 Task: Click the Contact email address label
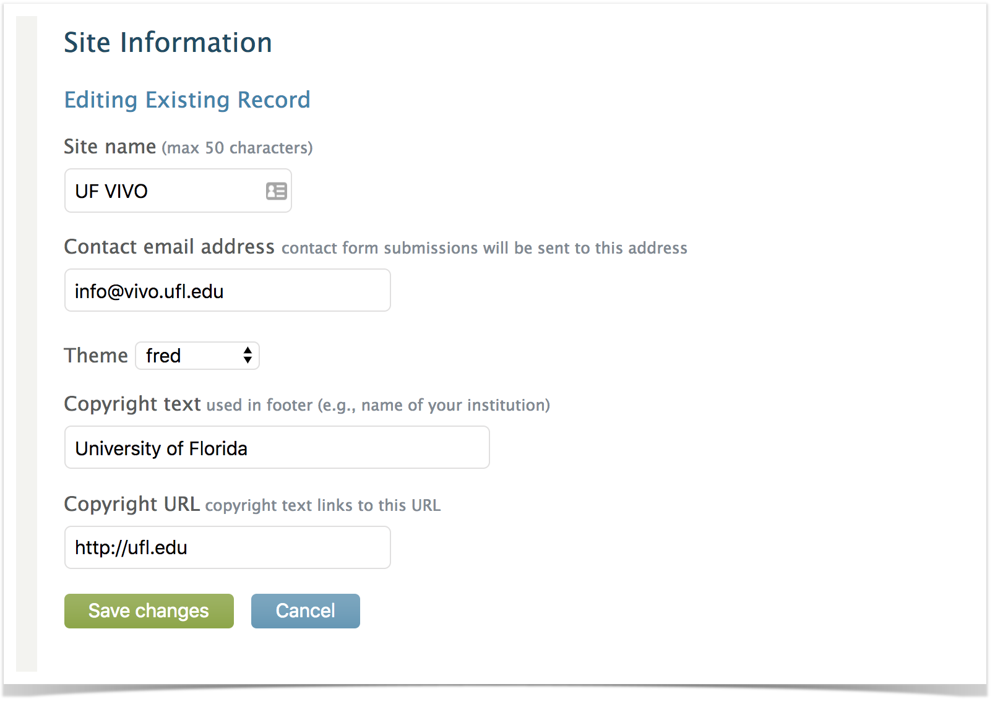[169, 247]
